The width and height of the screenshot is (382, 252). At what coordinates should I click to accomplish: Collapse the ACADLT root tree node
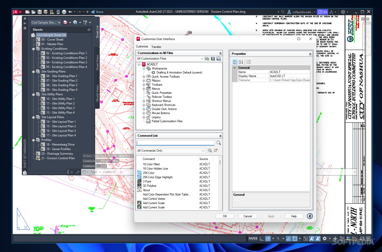tap(139, 64)
